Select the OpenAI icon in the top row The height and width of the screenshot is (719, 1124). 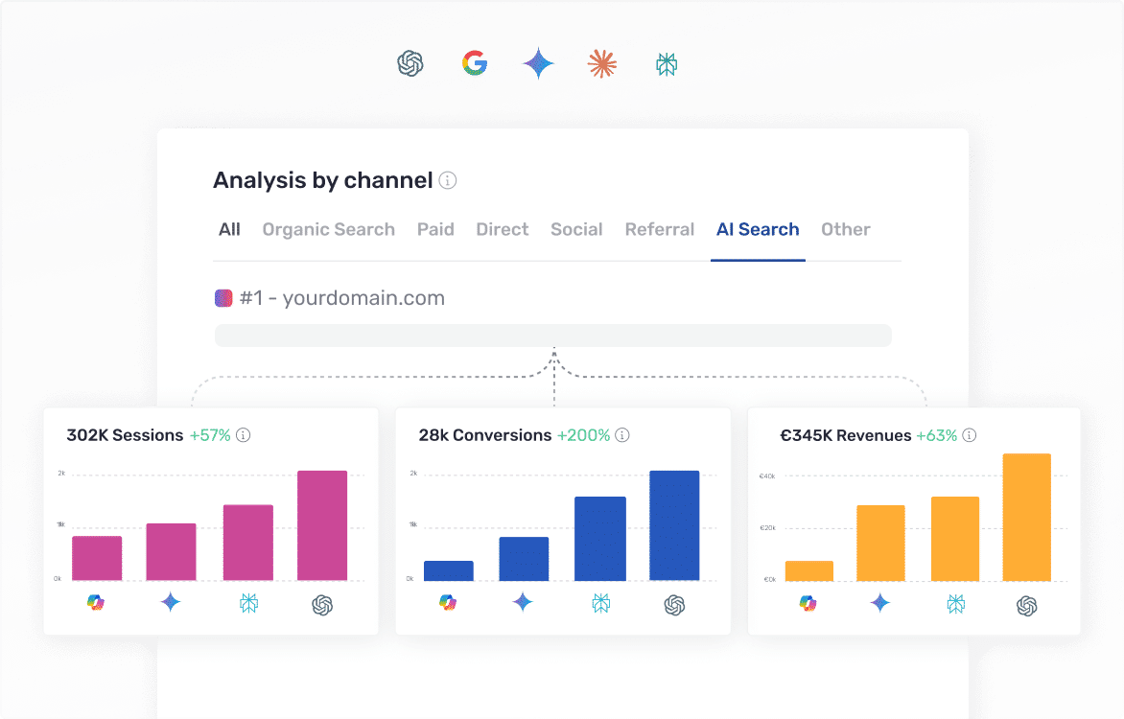tap(410, 63)
